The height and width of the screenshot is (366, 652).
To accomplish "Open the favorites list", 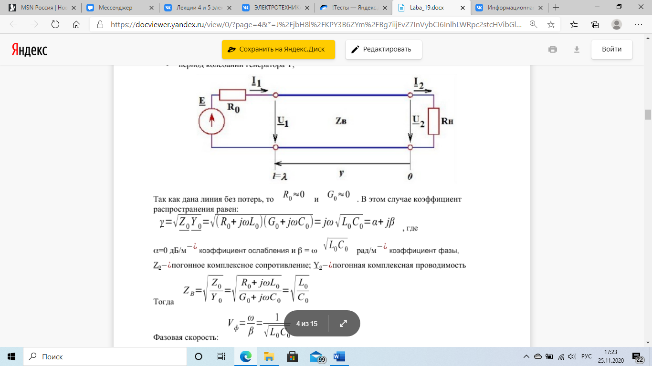I will (574, 25).
